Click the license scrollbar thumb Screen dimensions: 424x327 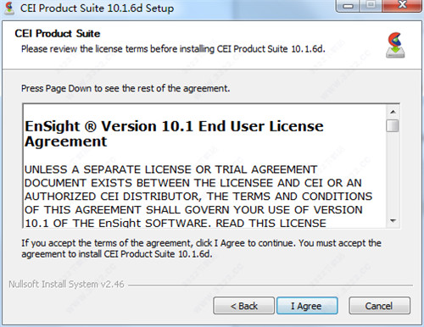tap(393, 125)
